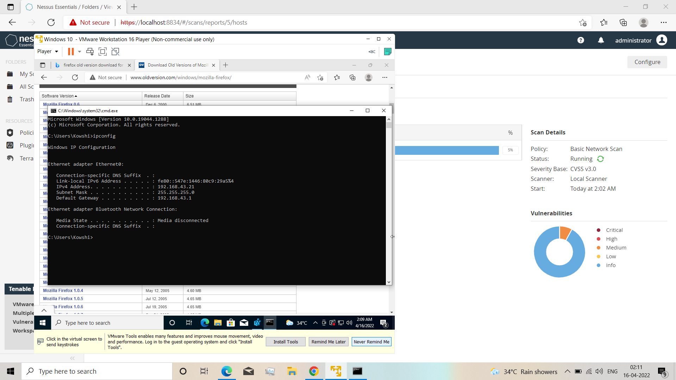Open the administrator user menu in Nessus
The image size is (676, 380).
coord(641,40)
